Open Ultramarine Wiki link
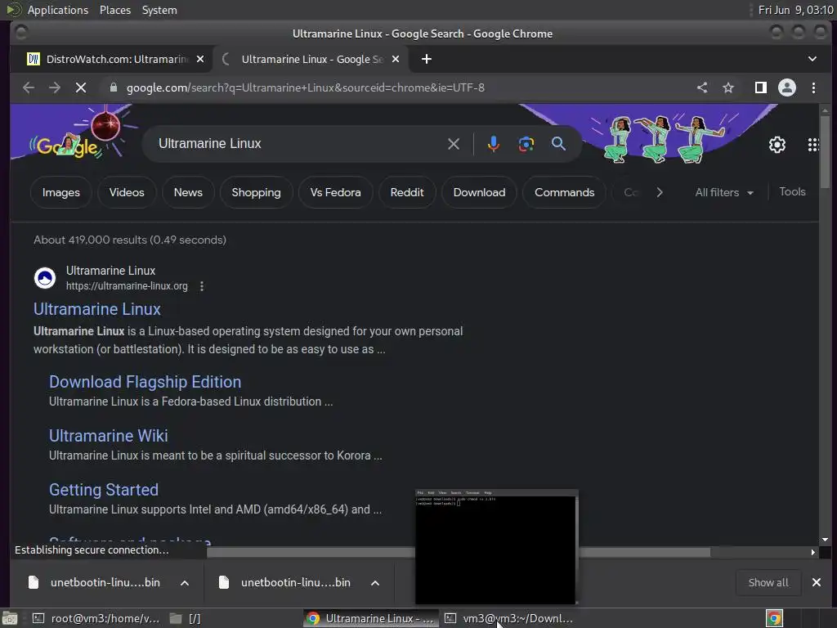 click(109, 436)
